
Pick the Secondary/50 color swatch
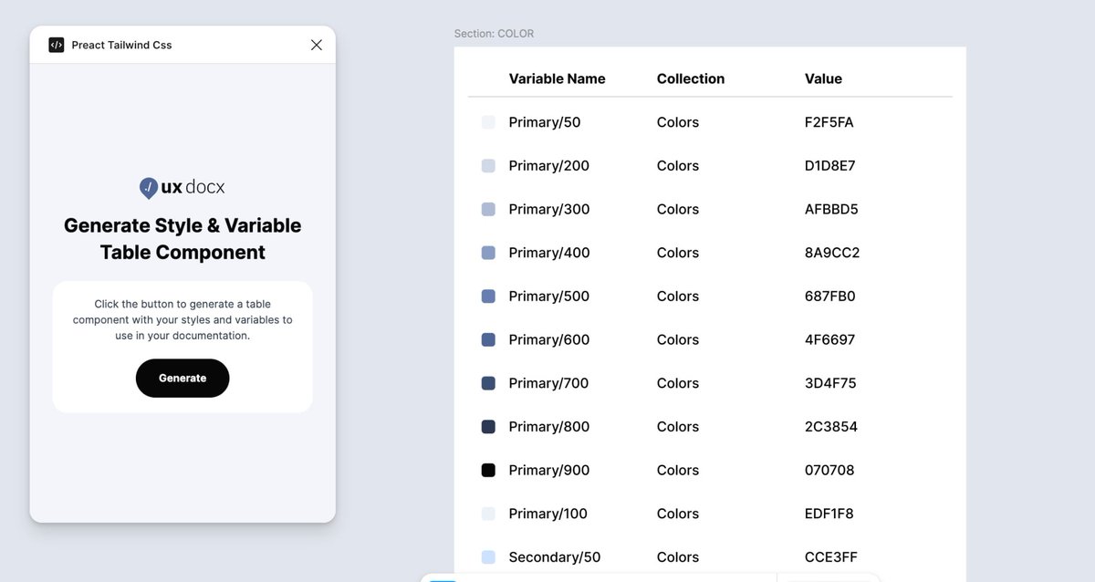coord(488,557)
